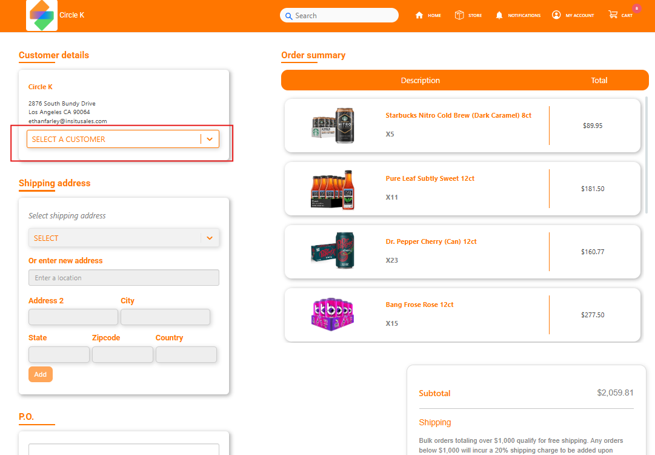Click the 2876 South Bundy Drive address
The image size is (655, 455).
[62, 103]
